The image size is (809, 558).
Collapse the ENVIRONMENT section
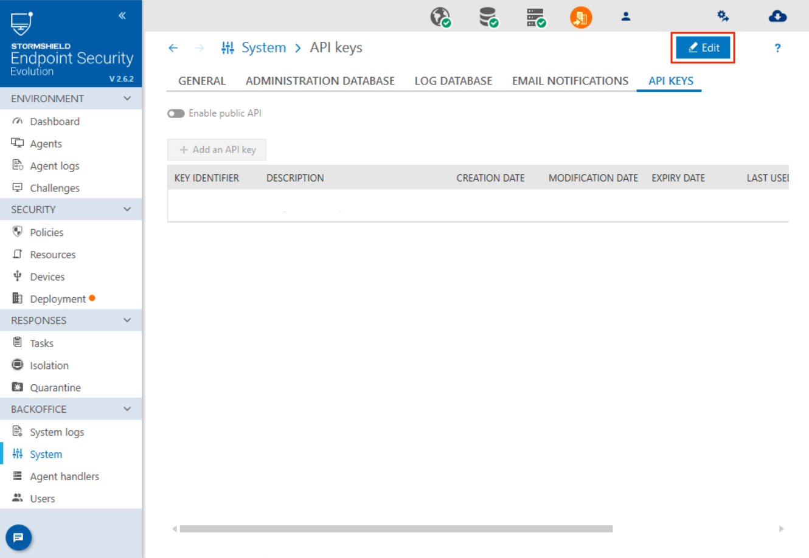point(127,98)
